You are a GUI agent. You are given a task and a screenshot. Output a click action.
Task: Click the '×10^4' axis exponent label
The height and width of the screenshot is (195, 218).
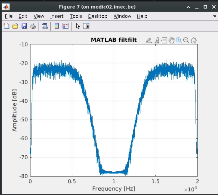coord(190,189)
